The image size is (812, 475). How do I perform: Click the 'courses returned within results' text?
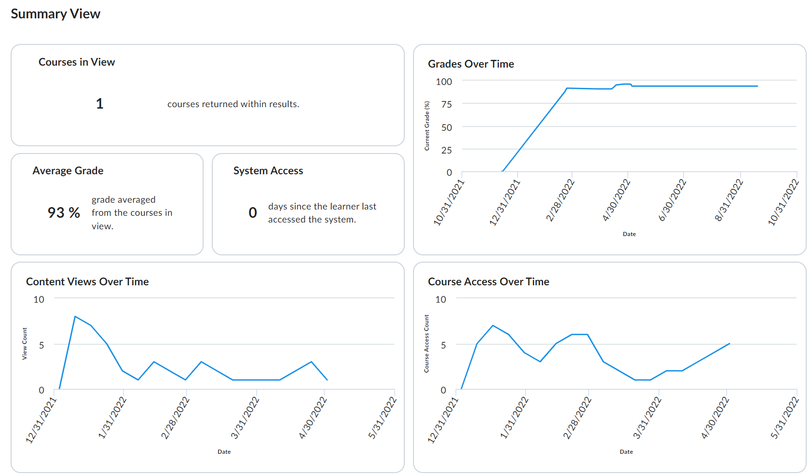[x=233, y=104]
